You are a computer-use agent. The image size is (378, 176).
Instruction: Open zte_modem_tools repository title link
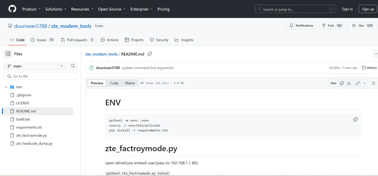(71, 26)
